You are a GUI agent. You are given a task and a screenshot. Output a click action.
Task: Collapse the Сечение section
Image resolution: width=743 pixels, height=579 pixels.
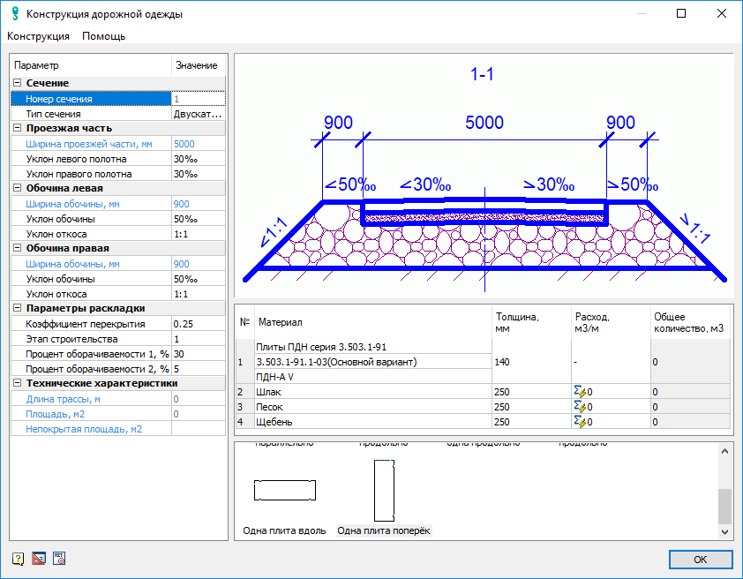coord(18,83)
